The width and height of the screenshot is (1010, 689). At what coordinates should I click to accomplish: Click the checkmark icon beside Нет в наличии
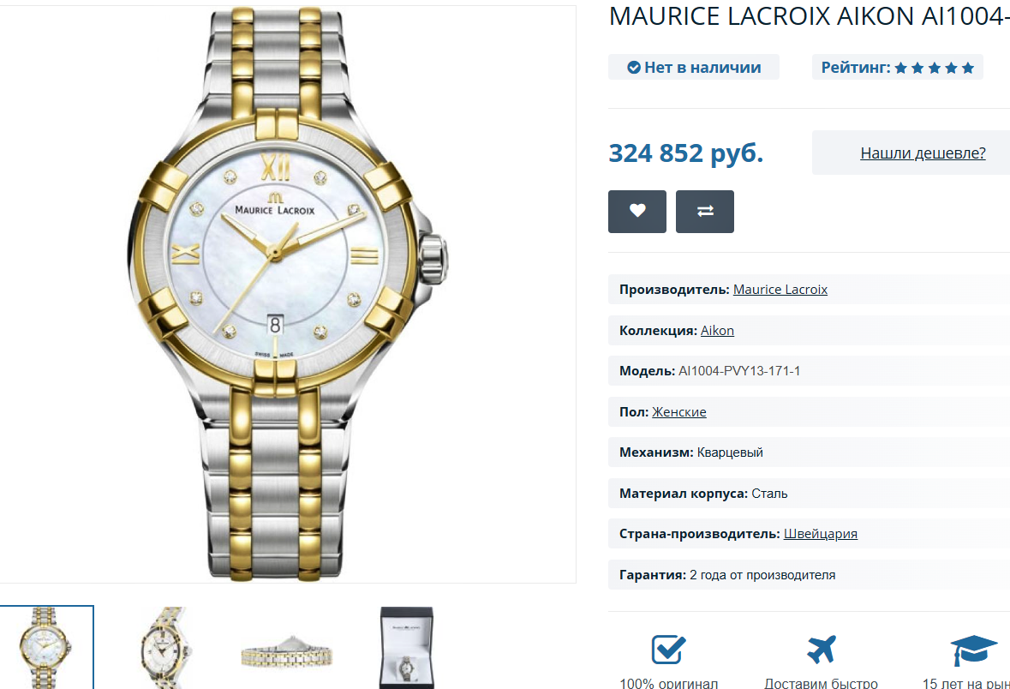[634, 68]
